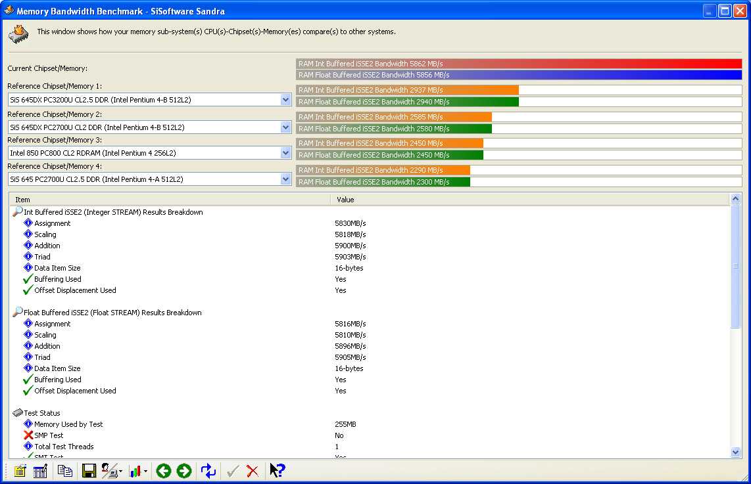Click the blue refresh arrows icon
Viewport: 751px width, 484px height.
208,471
